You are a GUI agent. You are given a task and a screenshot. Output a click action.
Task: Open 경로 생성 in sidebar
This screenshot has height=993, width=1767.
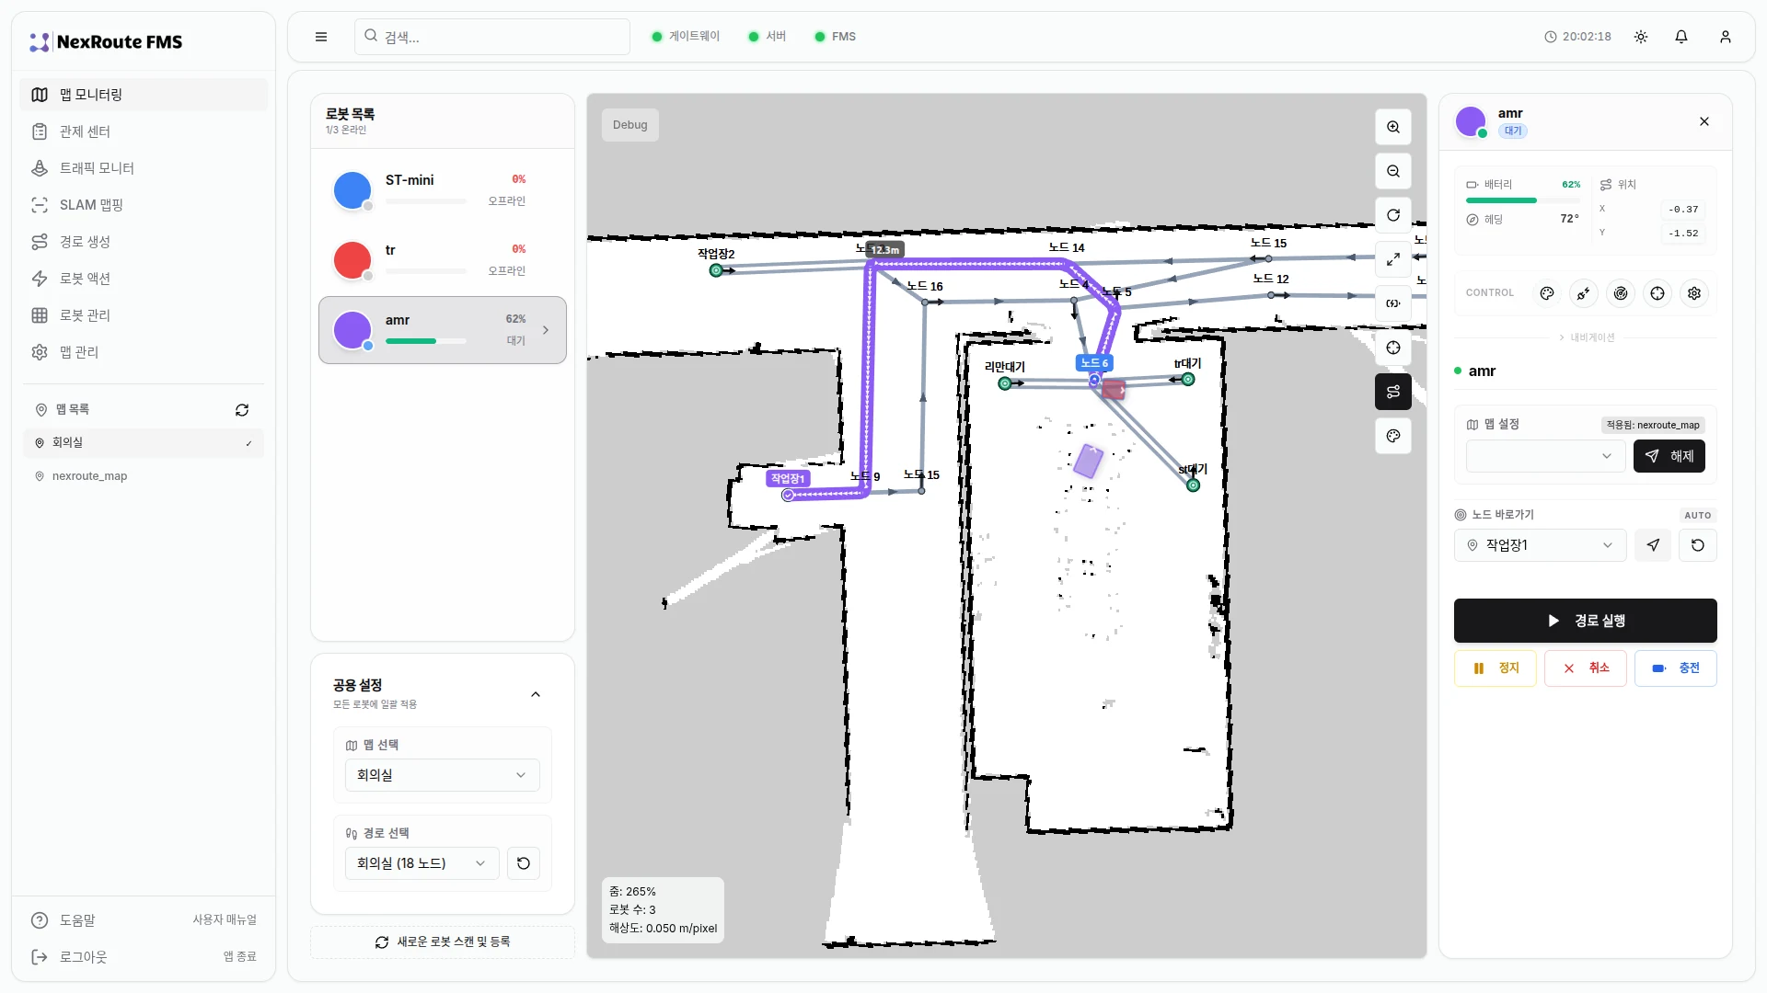point(144,242)
